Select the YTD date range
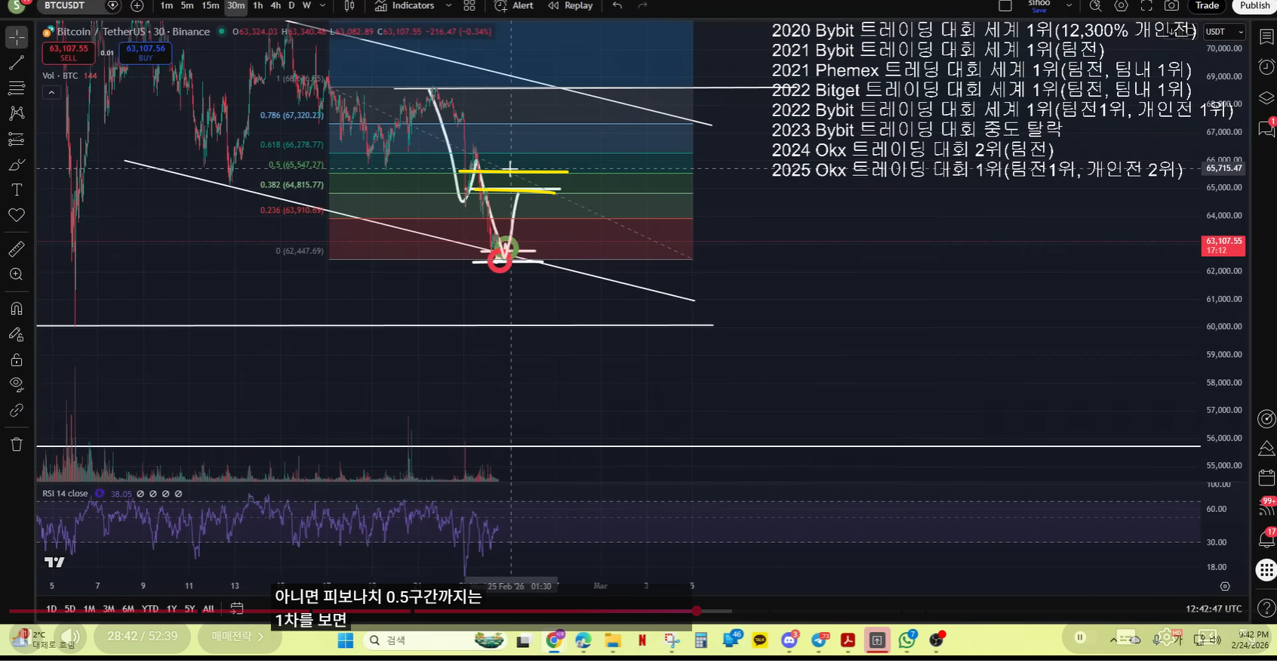Viewport: 1277px width, 666px height. [150, 609]
